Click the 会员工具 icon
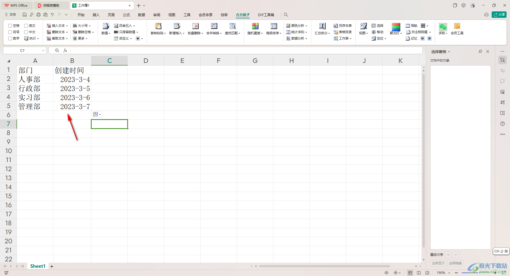 [x=457, y=26]
